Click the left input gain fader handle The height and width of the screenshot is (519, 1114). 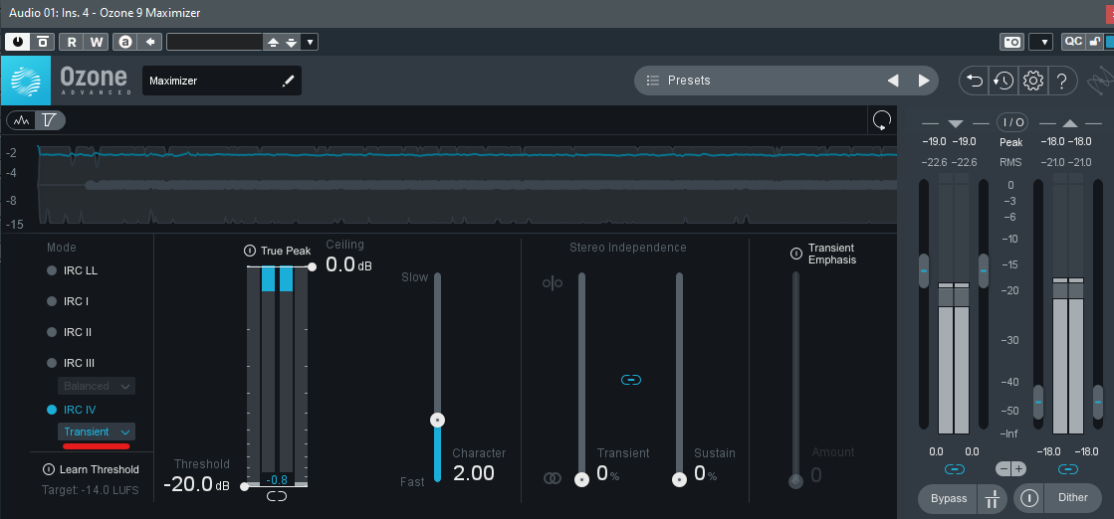[924, 270]
